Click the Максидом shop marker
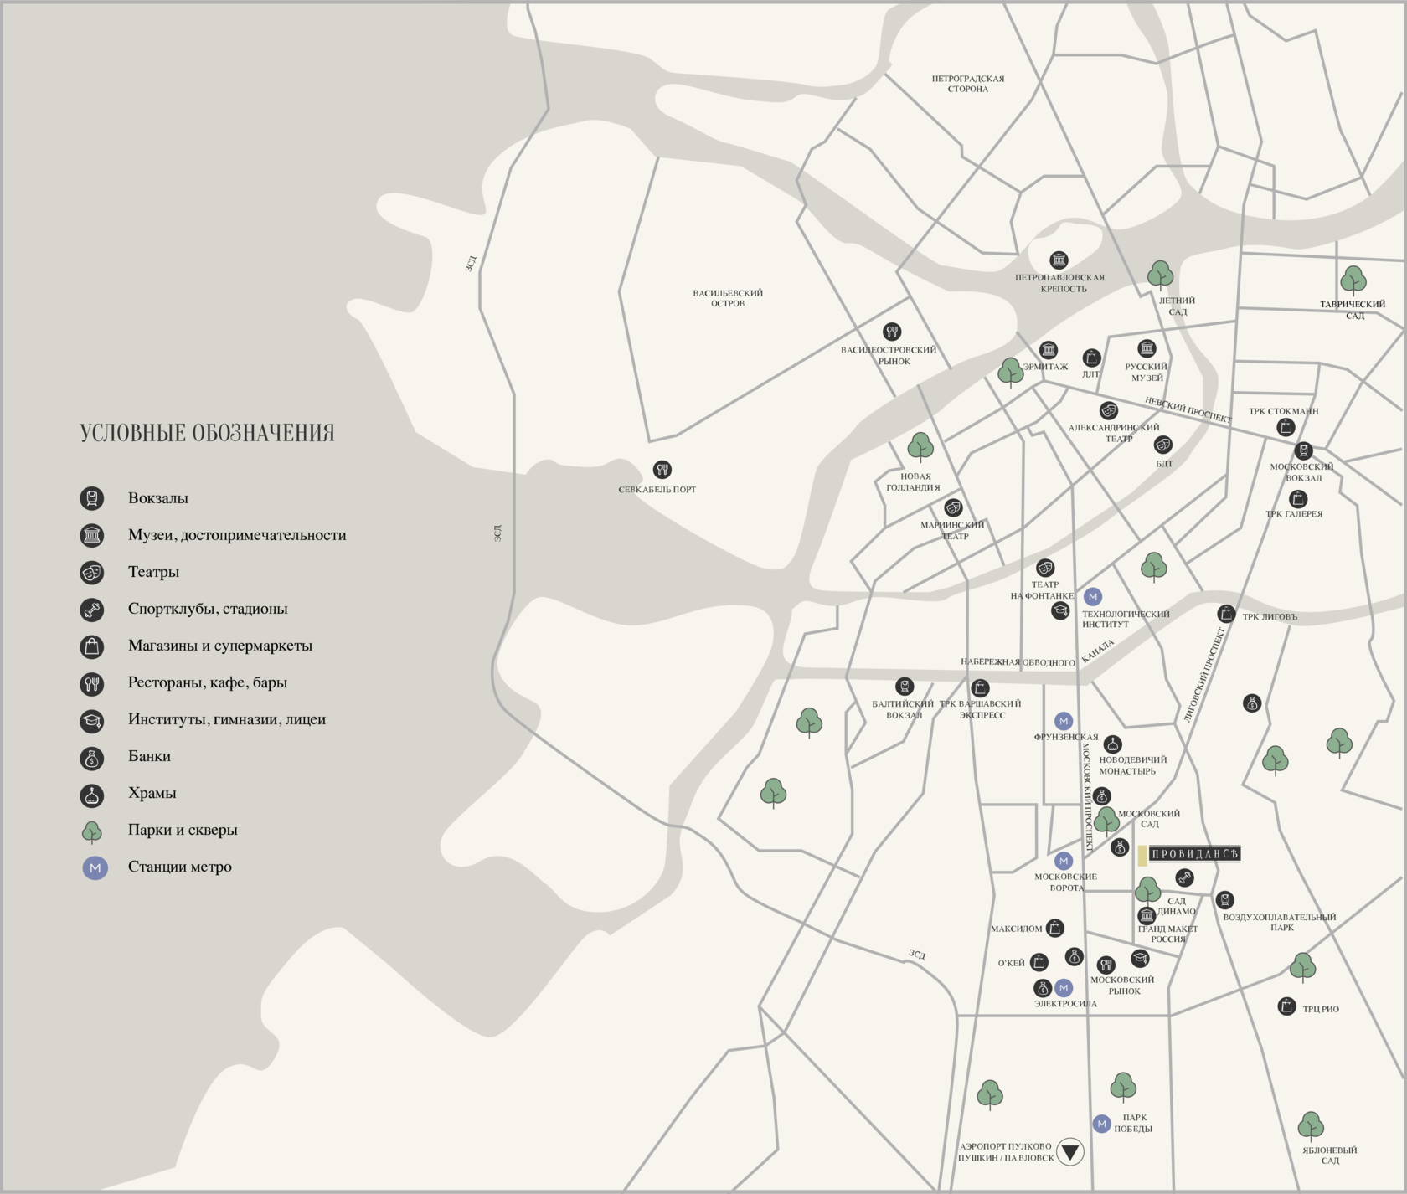The width and height of the screenshot is (1407, 1194). 1055,928
